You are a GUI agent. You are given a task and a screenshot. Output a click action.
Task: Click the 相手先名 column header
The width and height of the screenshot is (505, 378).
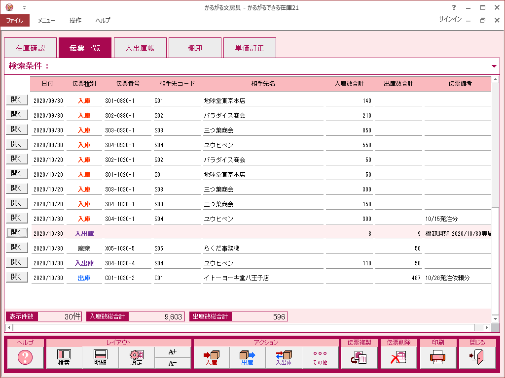click(263, 84)
